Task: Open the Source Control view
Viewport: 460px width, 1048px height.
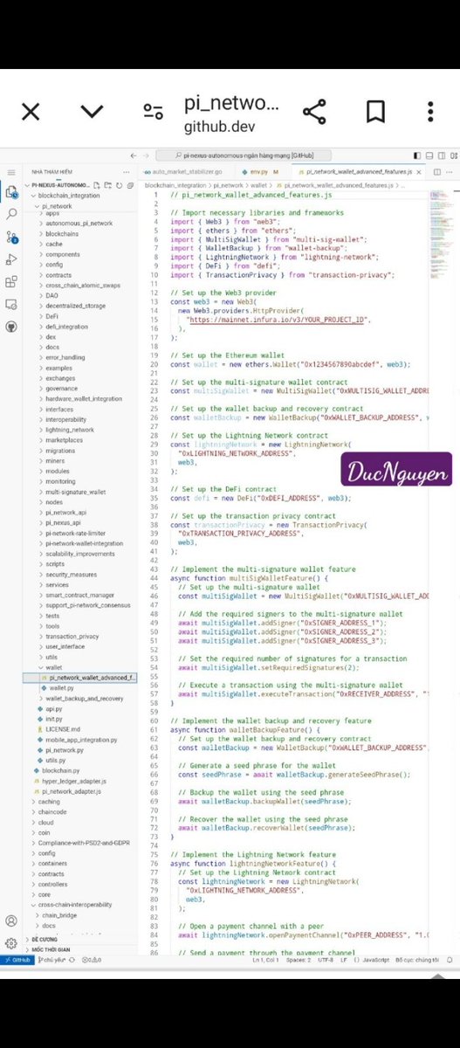Action: click(11, 236)
